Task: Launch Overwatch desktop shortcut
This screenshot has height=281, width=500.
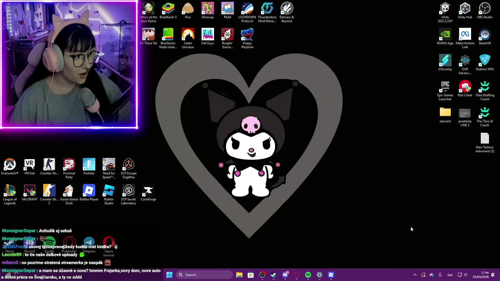Action: click(10, 167)
